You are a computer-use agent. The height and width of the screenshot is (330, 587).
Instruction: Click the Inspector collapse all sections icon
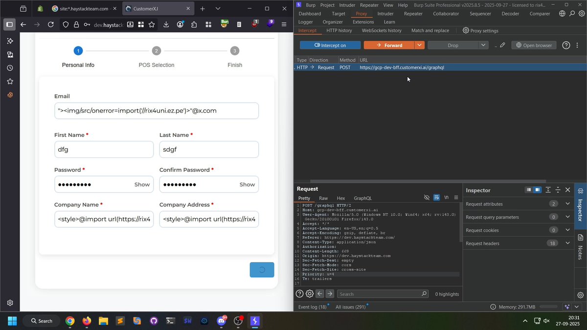[x=558, y=190]
